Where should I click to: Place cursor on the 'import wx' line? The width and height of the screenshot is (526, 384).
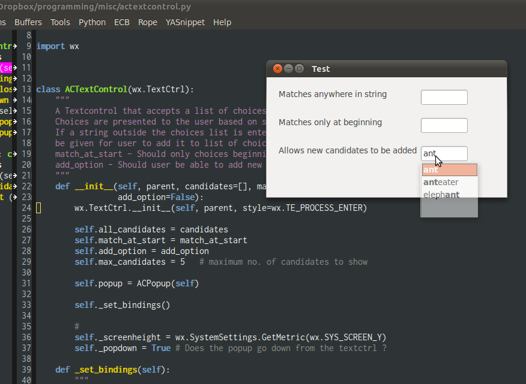(x=58, y=46)
